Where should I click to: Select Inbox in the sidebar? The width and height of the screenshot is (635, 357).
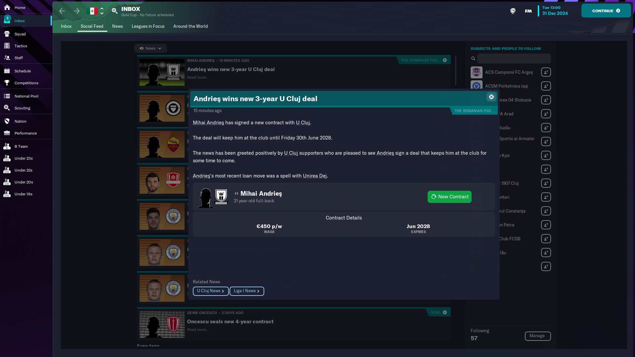click(x=26, y=20)
